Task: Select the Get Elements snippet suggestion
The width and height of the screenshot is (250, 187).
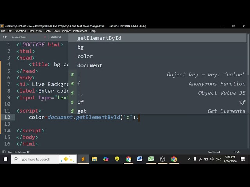Action: coord(157,111)
